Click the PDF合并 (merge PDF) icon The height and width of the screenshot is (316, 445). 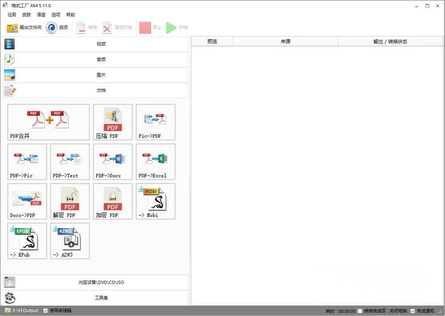click(x=49, y=122)
